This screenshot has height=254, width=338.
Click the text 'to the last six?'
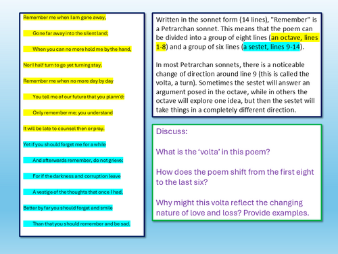pyautogui.click(x=182, y=182)
